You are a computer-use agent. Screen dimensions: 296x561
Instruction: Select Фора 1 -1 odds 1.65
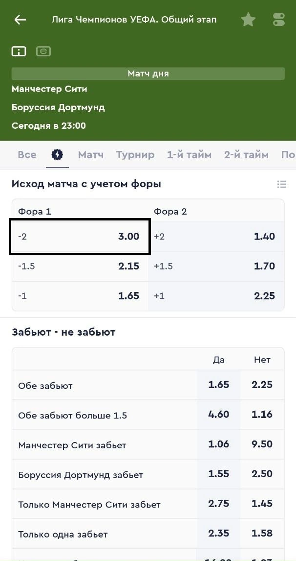tap(80, 296)
